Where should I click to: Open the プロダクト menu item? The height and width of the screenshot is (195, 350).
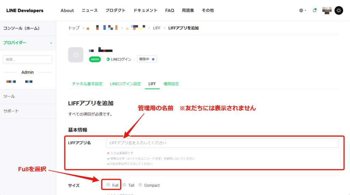pyautogui.click(x=116, y=11)
